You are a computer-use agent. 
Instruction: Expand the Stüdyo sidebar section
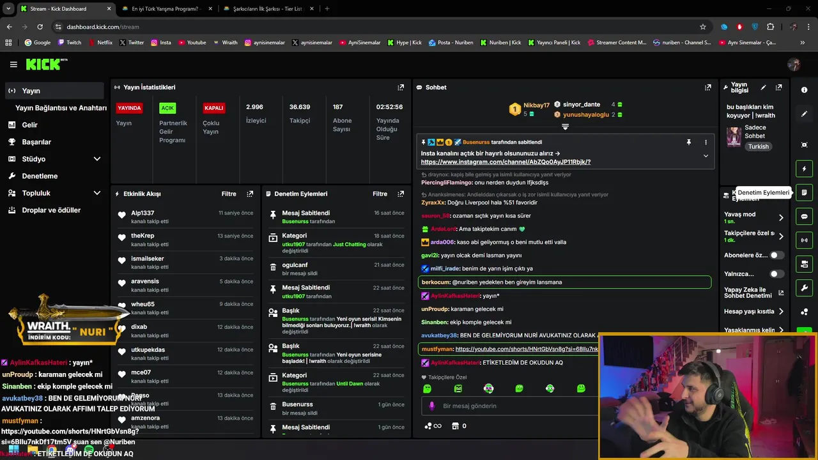[x=97, y=159]
